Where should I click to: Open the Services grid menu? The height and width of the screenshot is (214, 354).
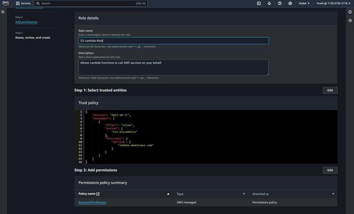coord(18,3)
